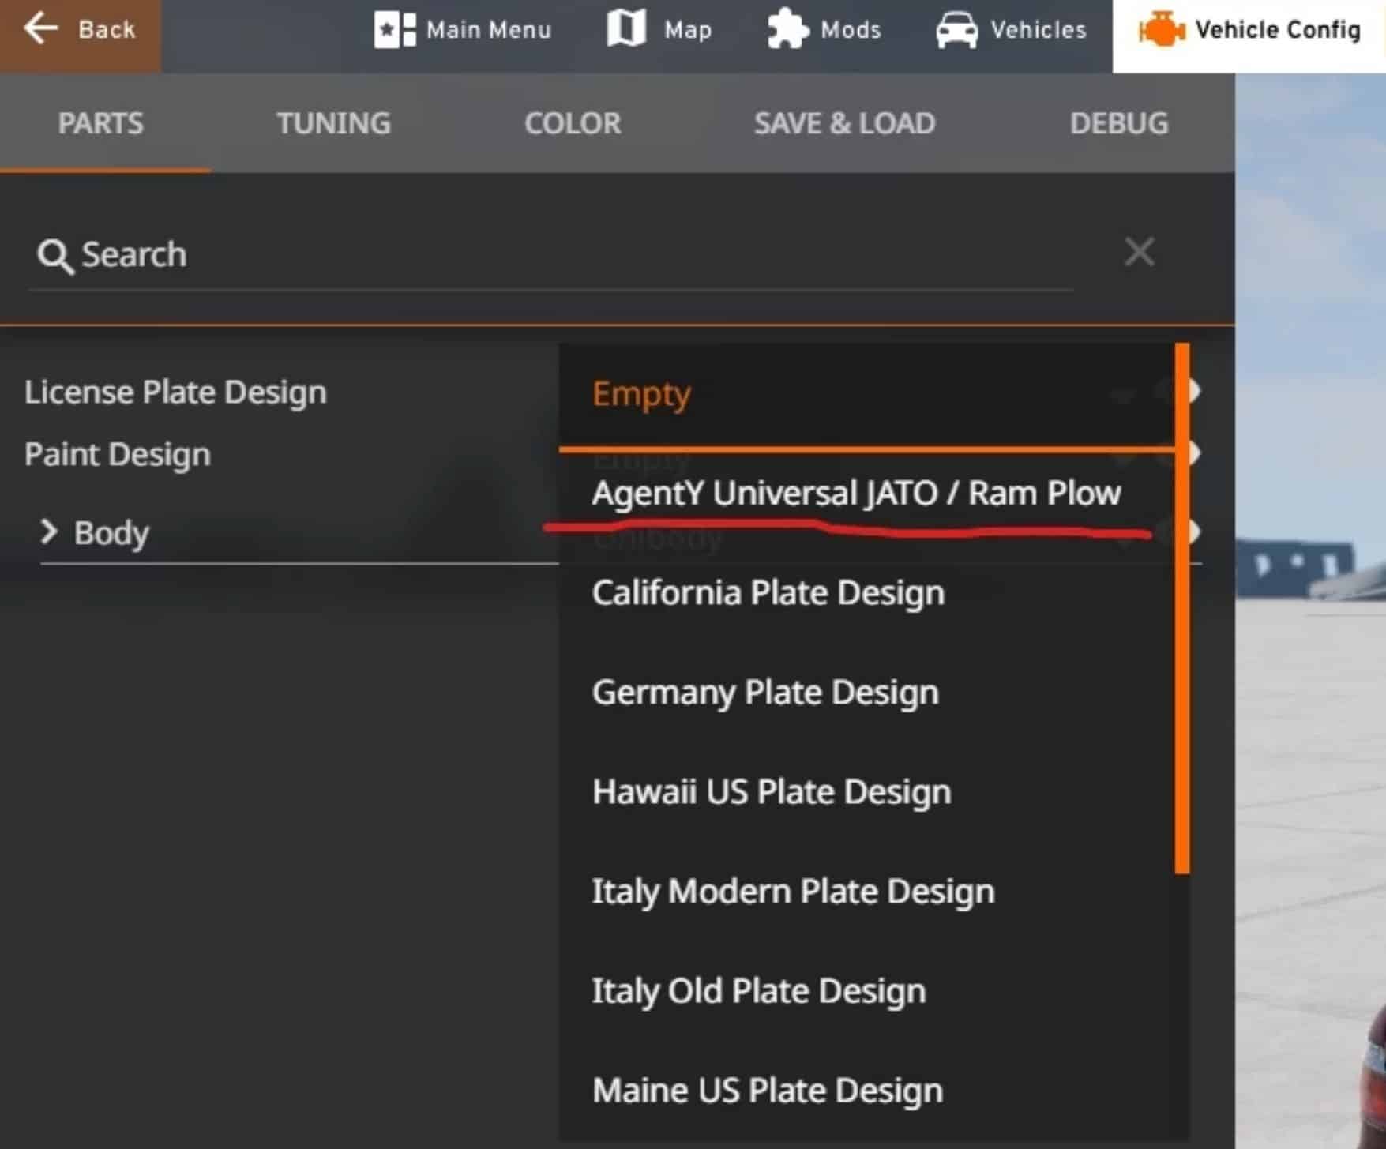The height and width of the screenshot is (1149, 1386).
Task: Open the DEBUG tab
Action: point(1118,123)
